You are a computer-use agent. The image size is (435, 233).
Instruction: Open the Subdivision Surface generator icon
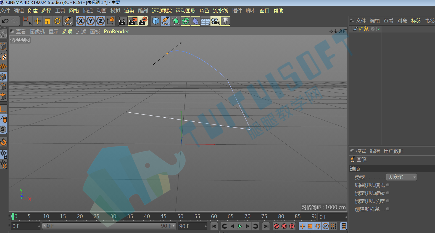coord(176,21)
